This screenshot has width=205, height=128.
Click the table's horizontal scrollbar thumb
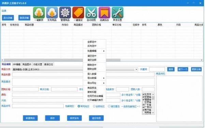[62, 60]
